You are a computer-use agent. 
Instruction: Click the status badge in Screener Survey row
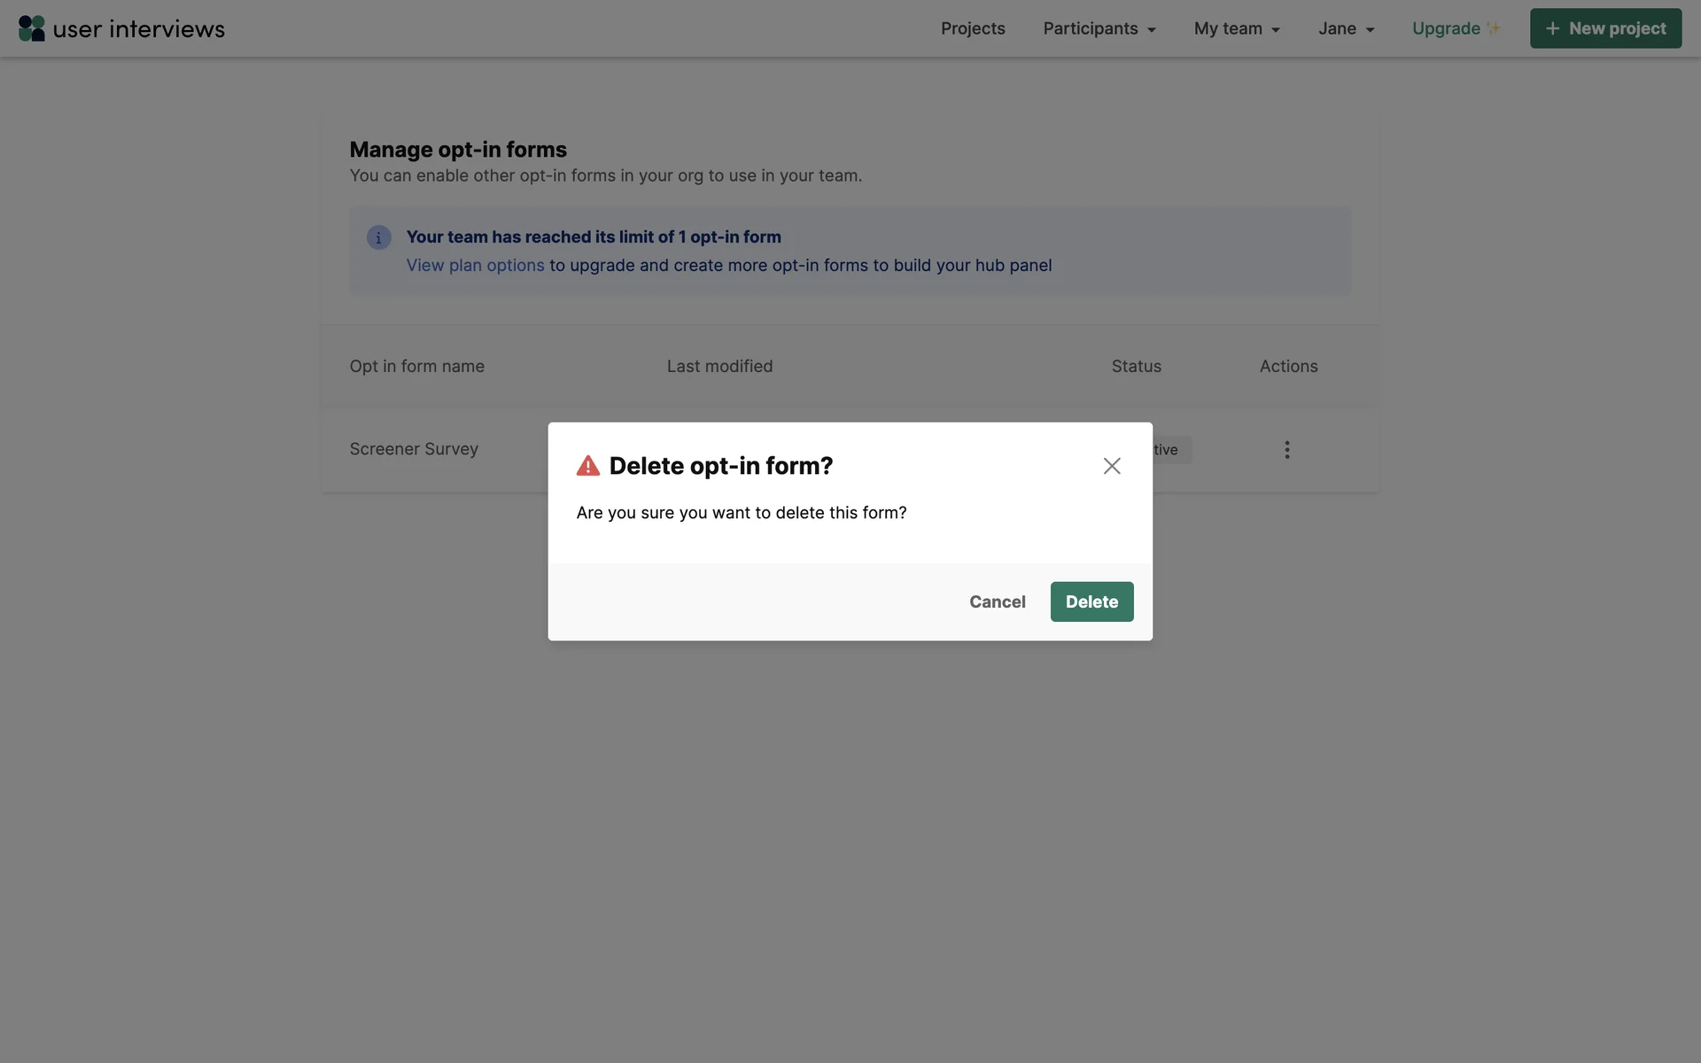click(1171, 450)
